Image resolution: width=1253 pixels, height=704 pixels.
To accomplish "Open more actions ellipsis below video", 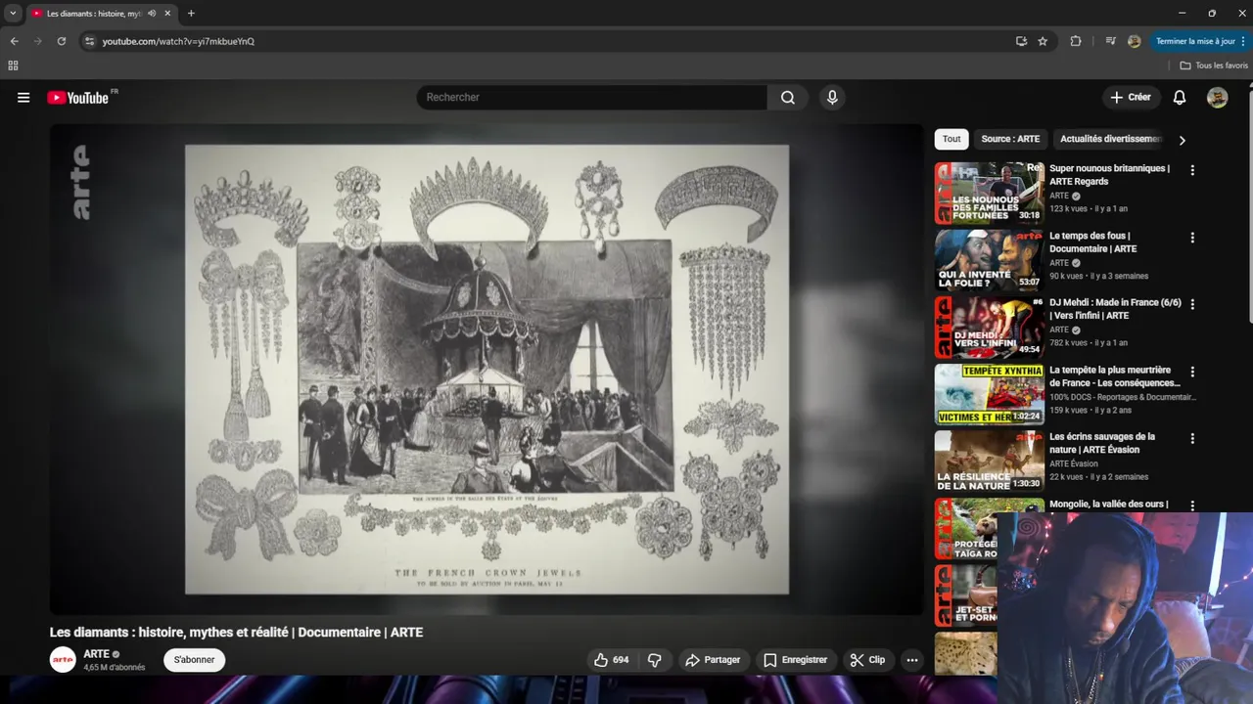I will pos(912,660).
